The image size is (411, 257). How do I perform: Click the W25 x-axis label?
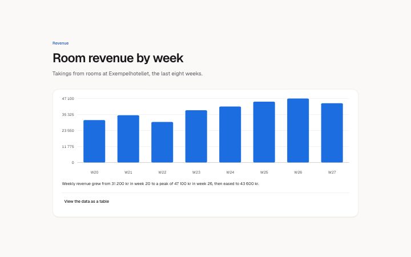point(264,172)
